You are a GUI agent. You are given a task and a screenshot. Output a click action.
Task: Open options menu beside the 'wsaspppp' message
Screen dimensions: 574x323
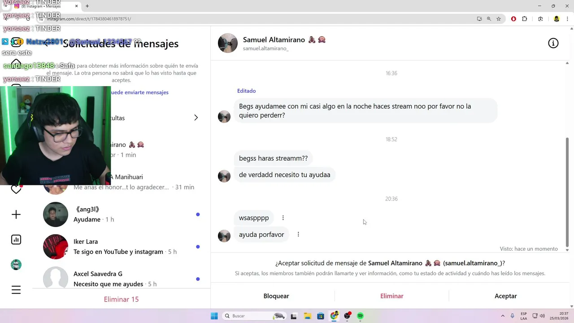(x=283, y=218)
